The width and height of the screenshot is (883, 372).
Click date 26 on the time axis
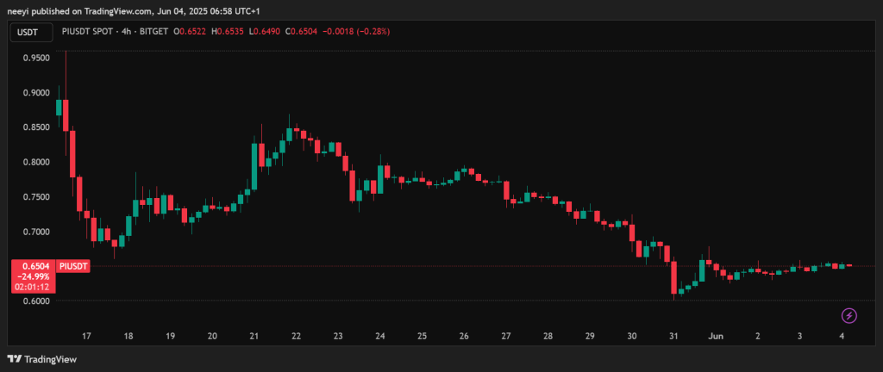pos(464,336)
